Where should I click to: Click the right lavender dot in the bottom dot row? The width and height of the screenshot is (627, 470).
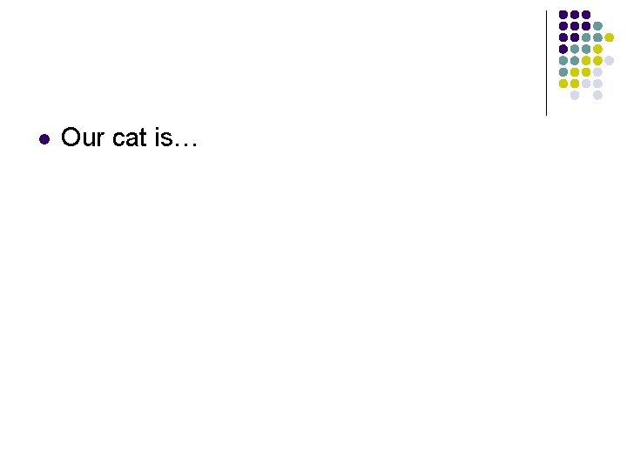597,95
